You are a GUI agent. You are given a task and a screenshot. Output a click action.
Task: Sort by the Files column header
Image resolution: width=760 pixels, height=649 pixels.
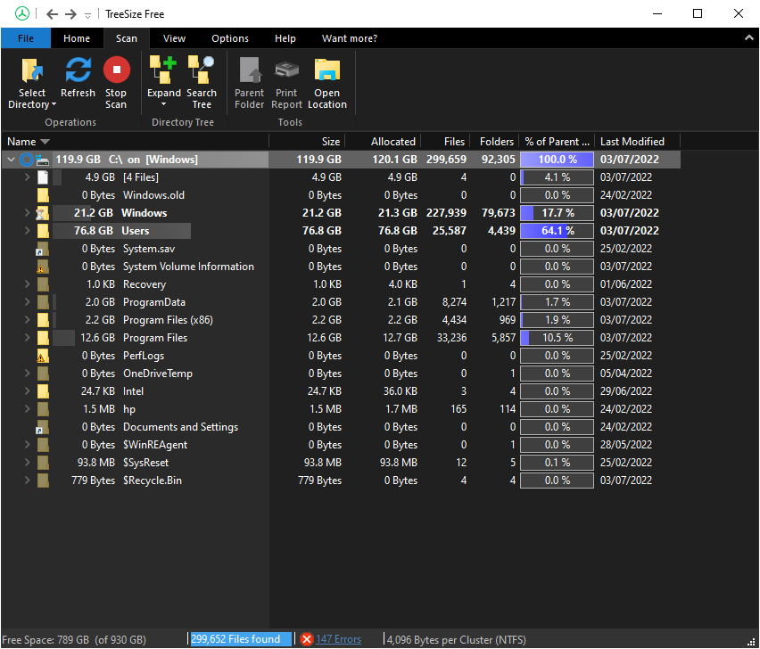(x=445, y=142)
